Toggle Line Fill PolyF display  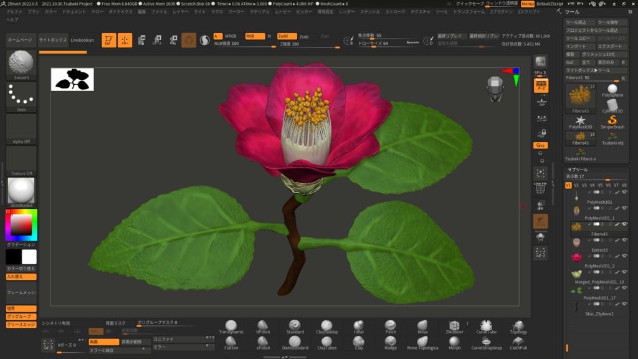click(540, 188)
